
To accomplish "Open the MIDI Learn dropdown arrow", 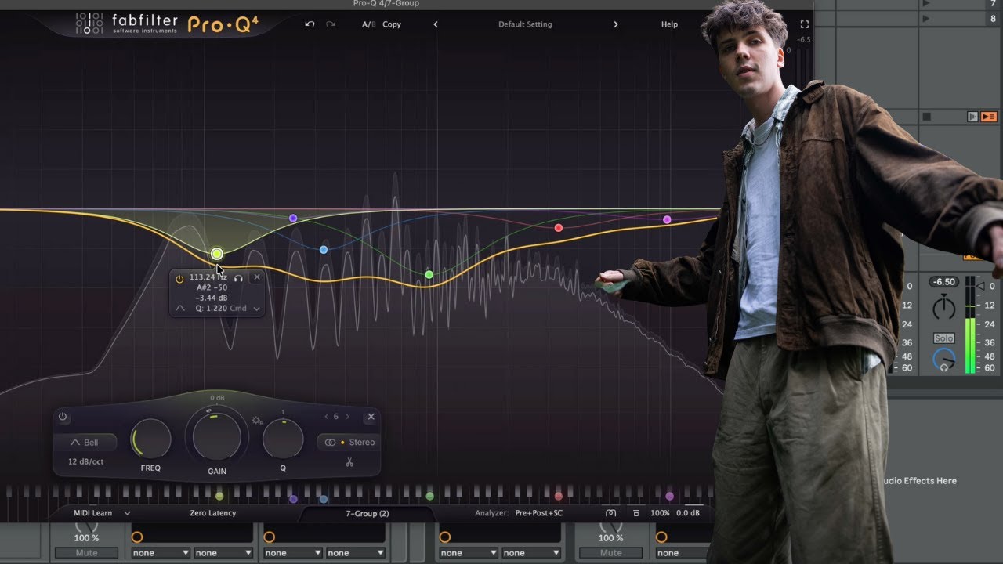I will pos(127,513).
